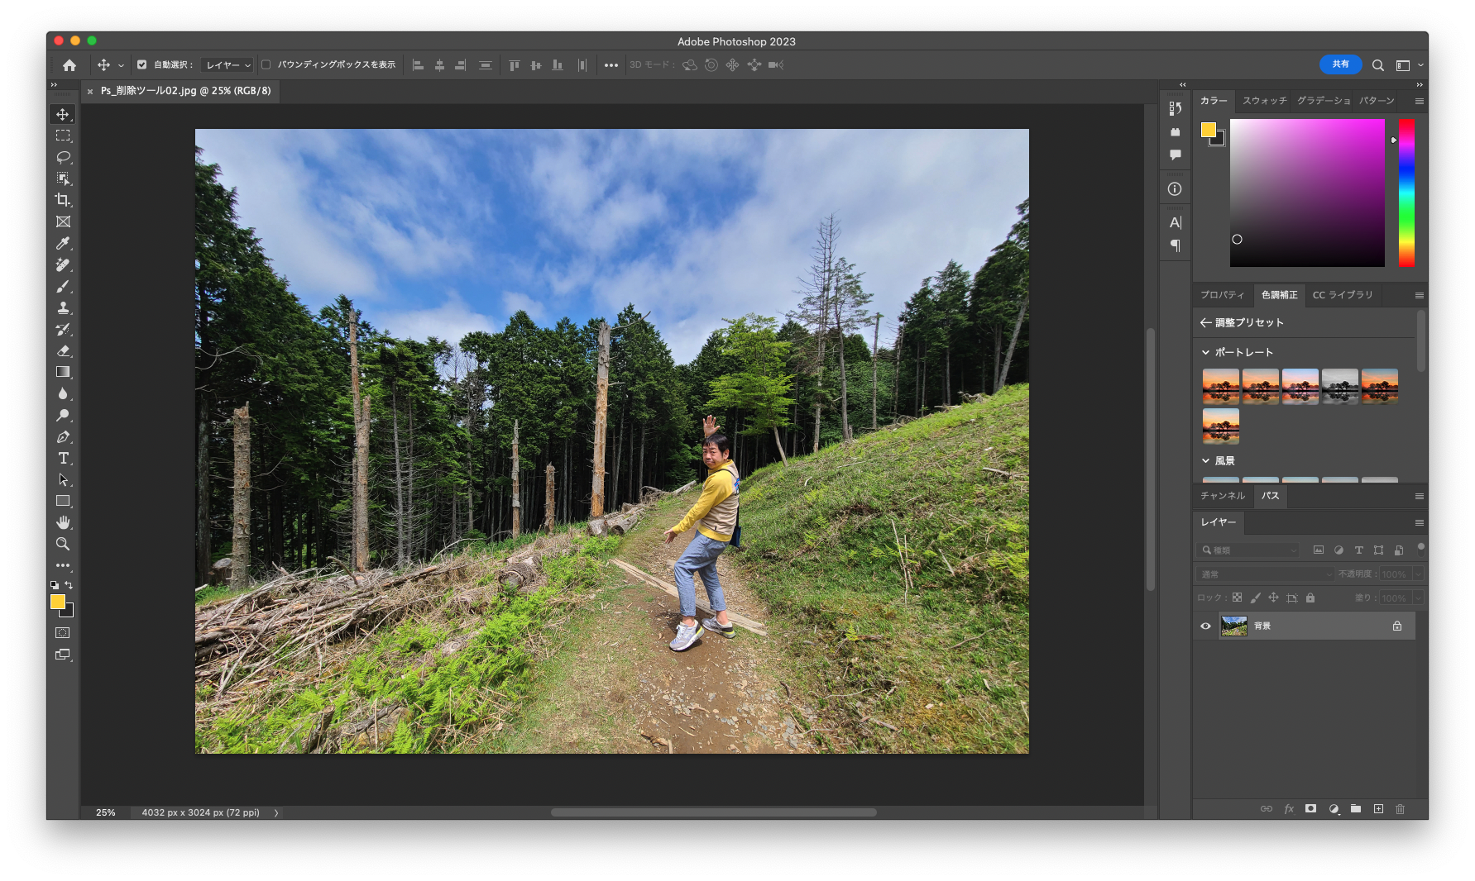
Task: Go back via 調整プリセット arrow
Action: click(x=1205, y=322)
